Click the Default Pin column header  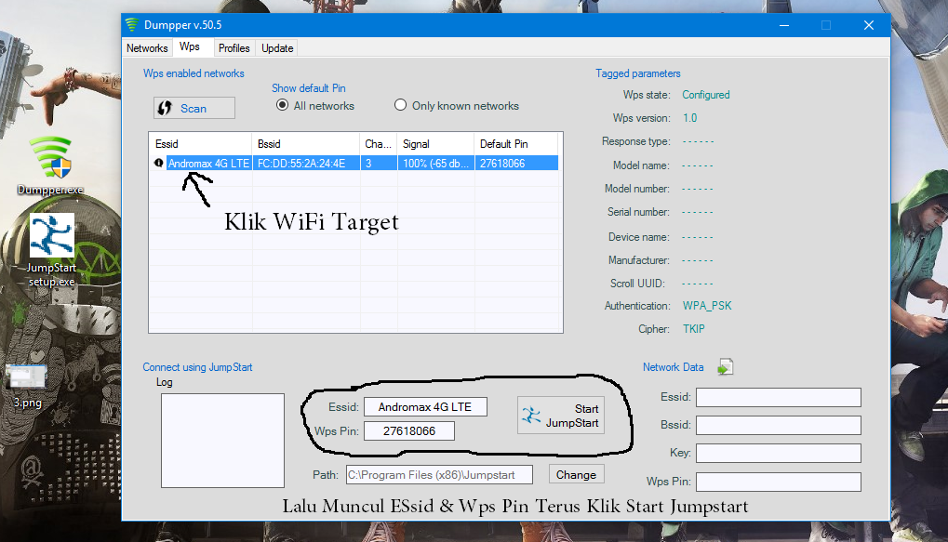515,144
